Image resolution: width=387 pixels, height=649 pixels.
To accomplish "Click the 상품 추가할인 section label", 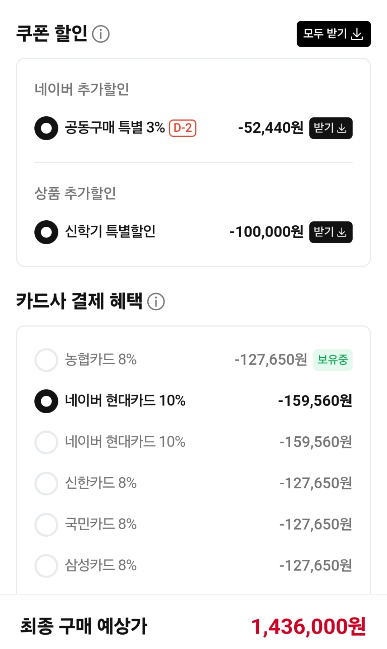I will point(75,193).
